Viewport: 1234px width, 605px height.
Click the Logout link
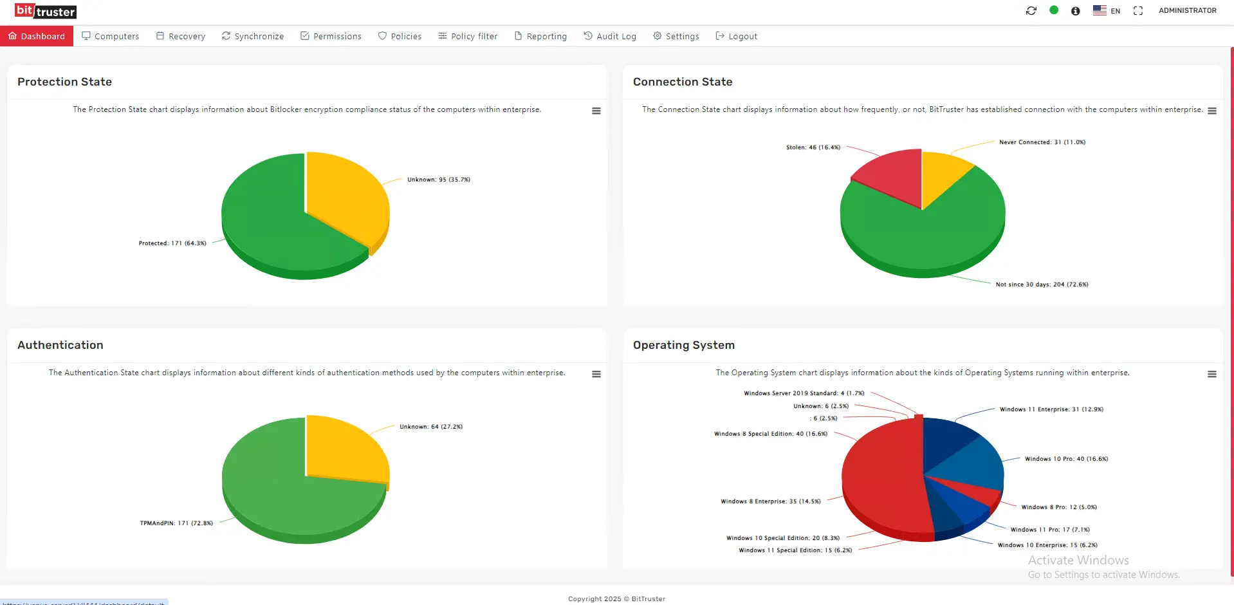pos(737,36)
